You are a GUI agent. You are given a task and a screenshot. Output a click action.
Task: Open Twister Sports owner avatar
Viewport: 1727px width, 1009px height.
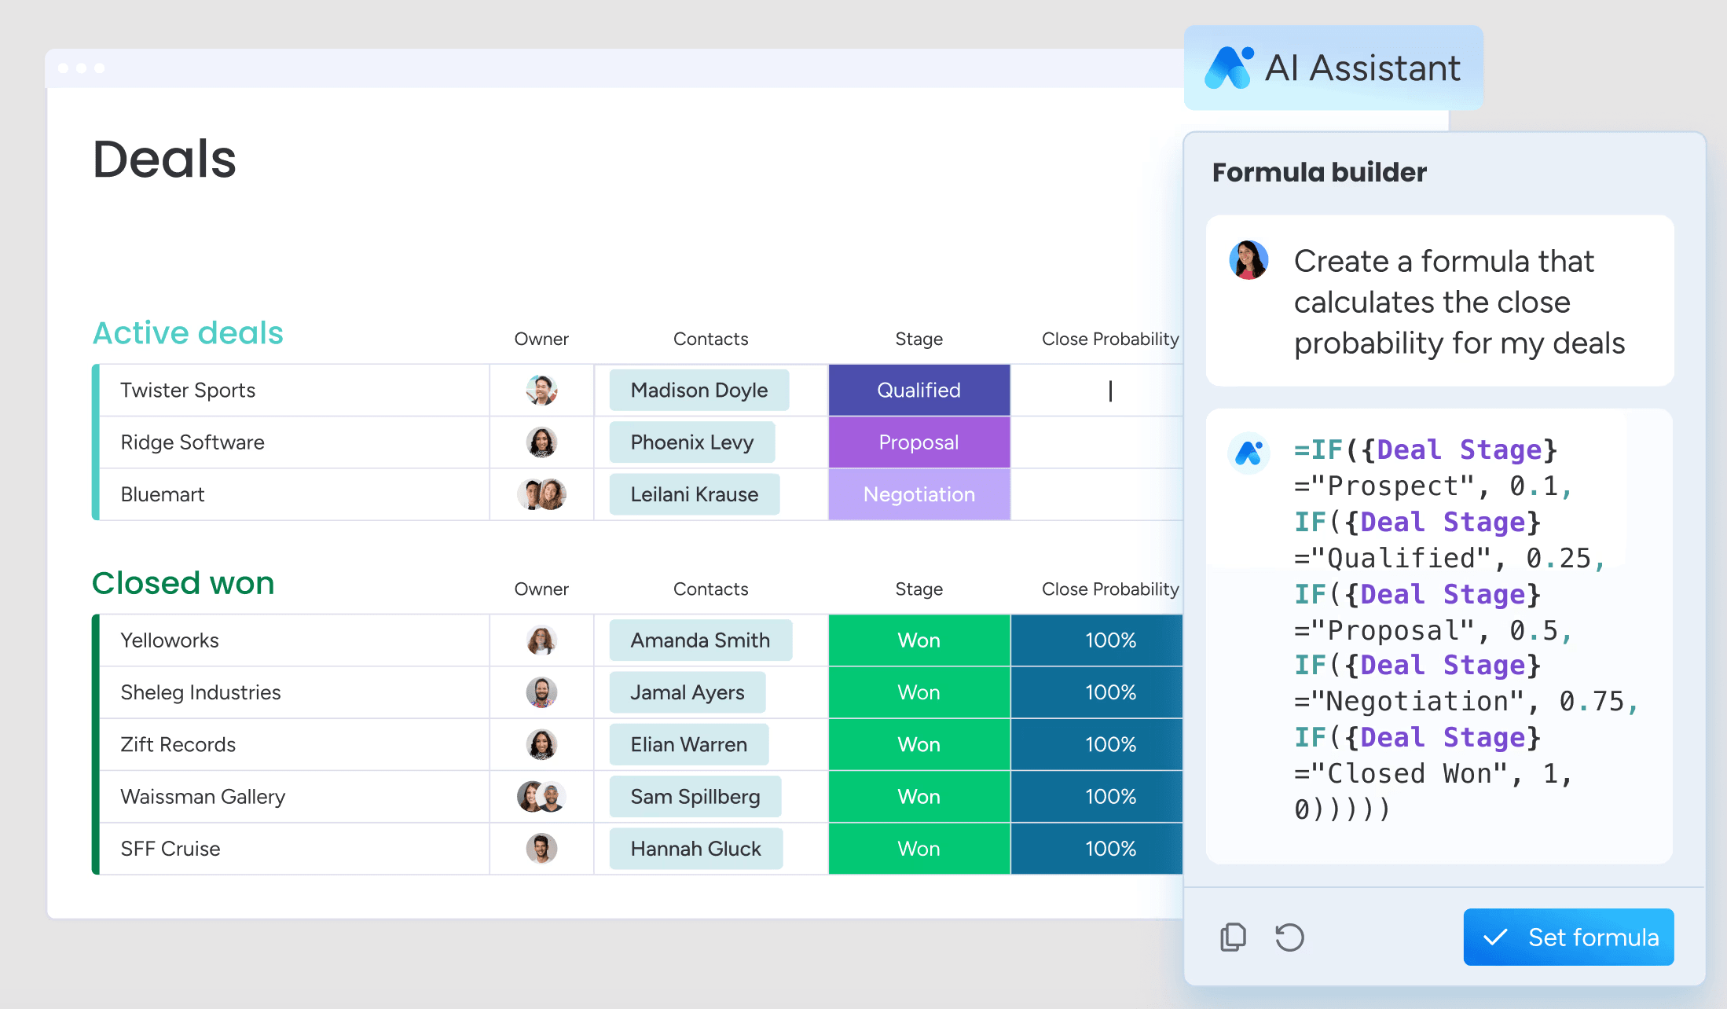point(541,390)
